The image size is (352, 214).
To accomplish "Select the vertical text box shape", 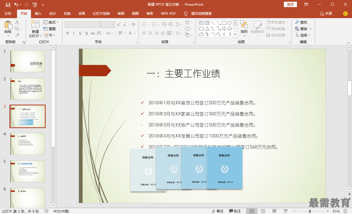I will point(207,23).
